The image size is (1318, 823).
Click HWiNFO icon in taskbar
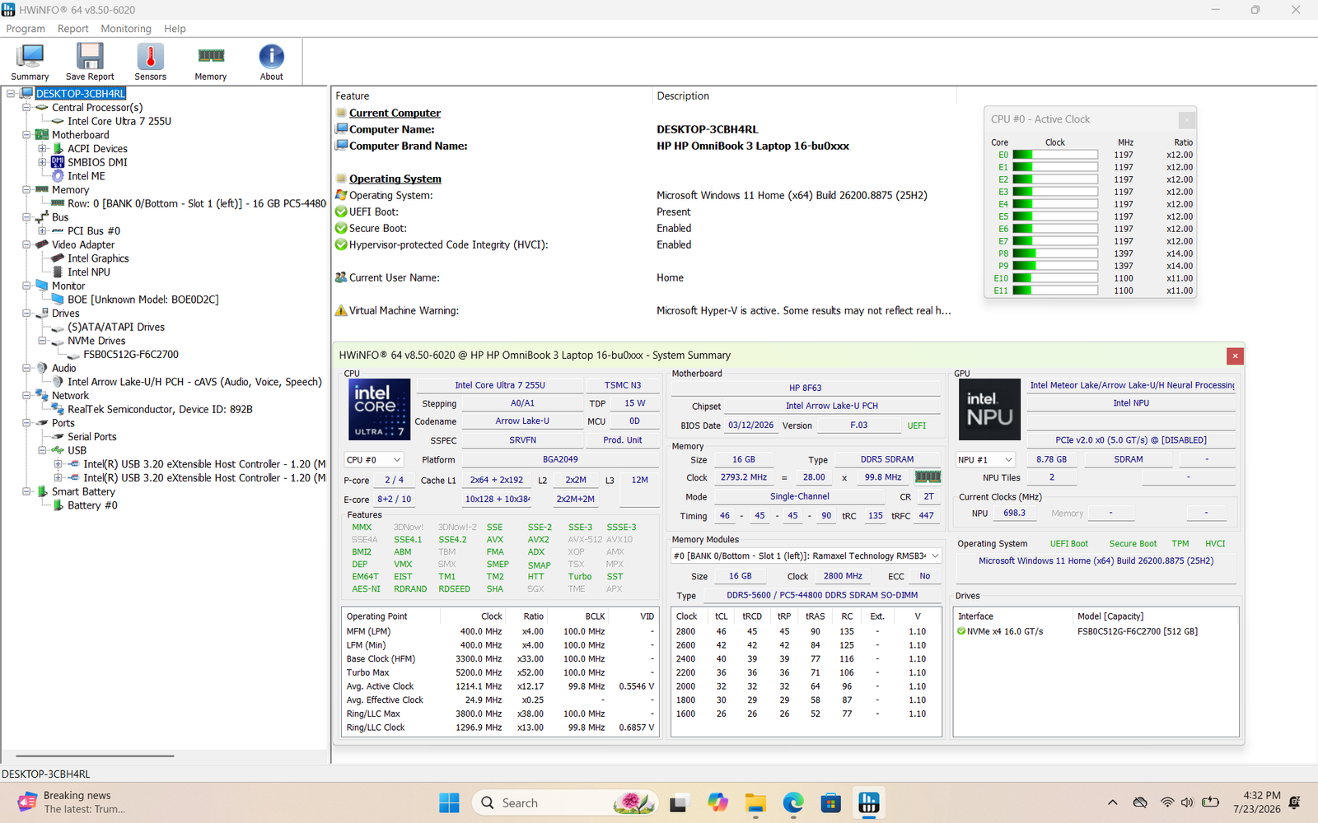869,802
